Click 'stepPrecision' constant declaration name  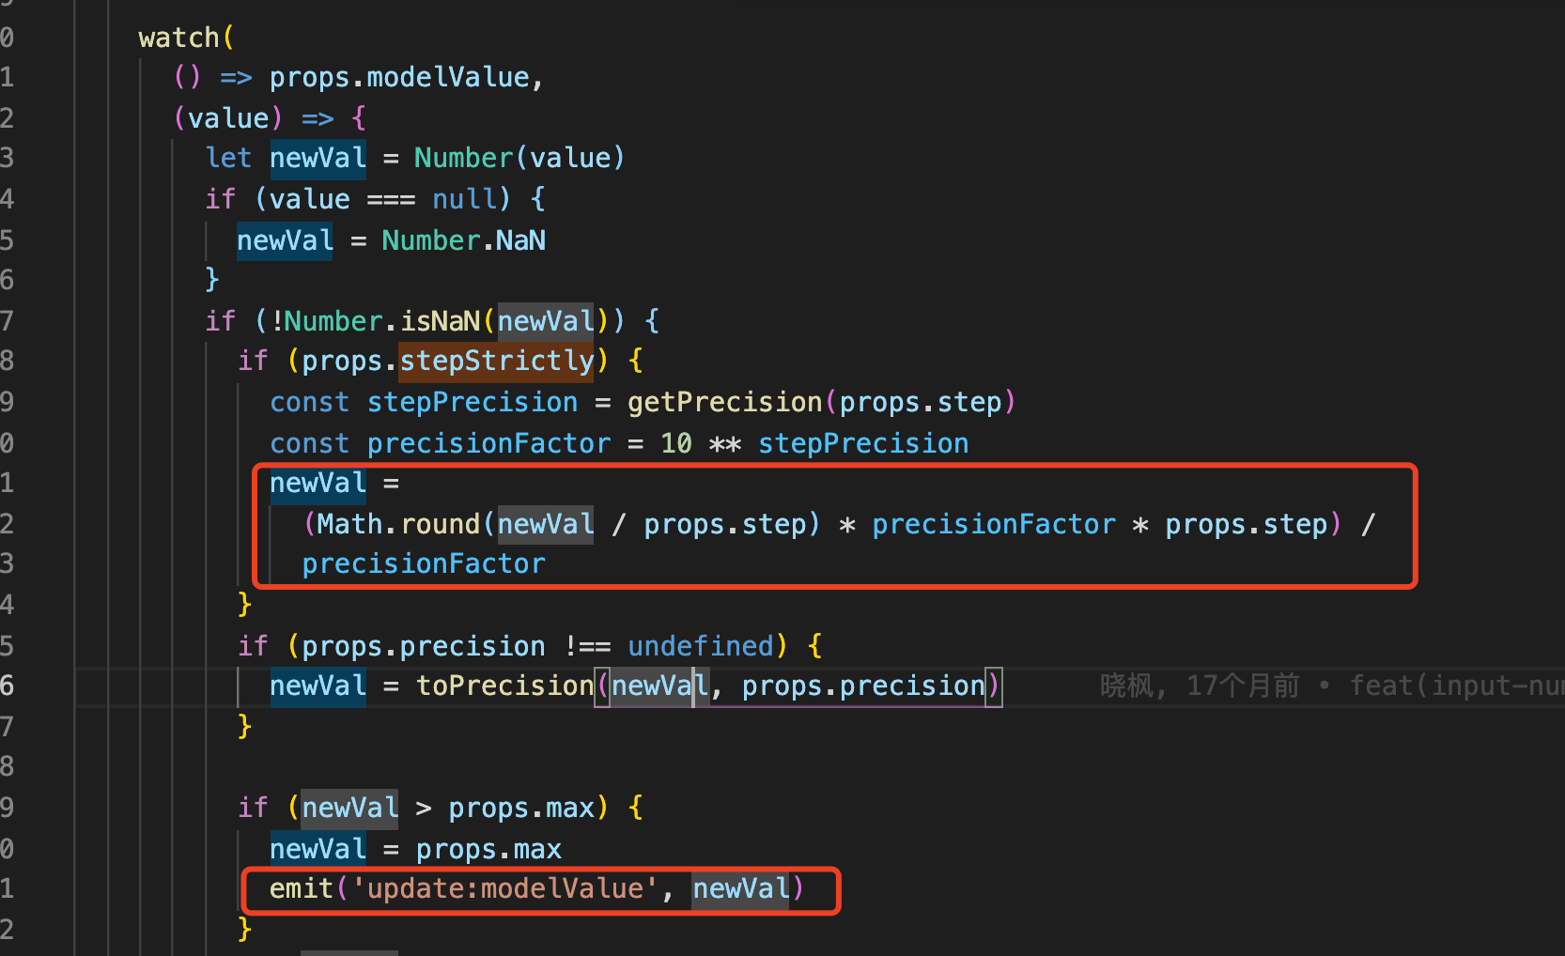pyautogui.click(x=473, y=402)
